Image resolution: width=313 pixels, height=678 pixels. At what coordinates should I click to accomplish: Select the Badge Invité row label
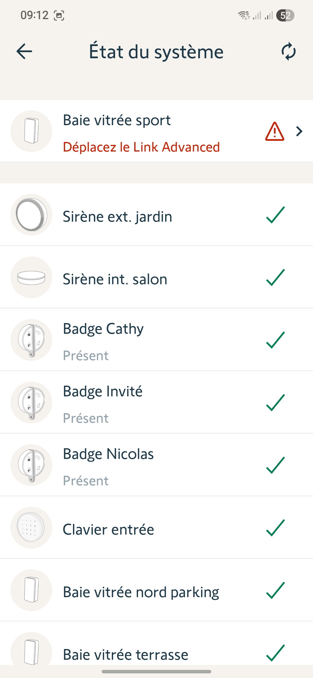pyautogui.click(x=103, y=391)
